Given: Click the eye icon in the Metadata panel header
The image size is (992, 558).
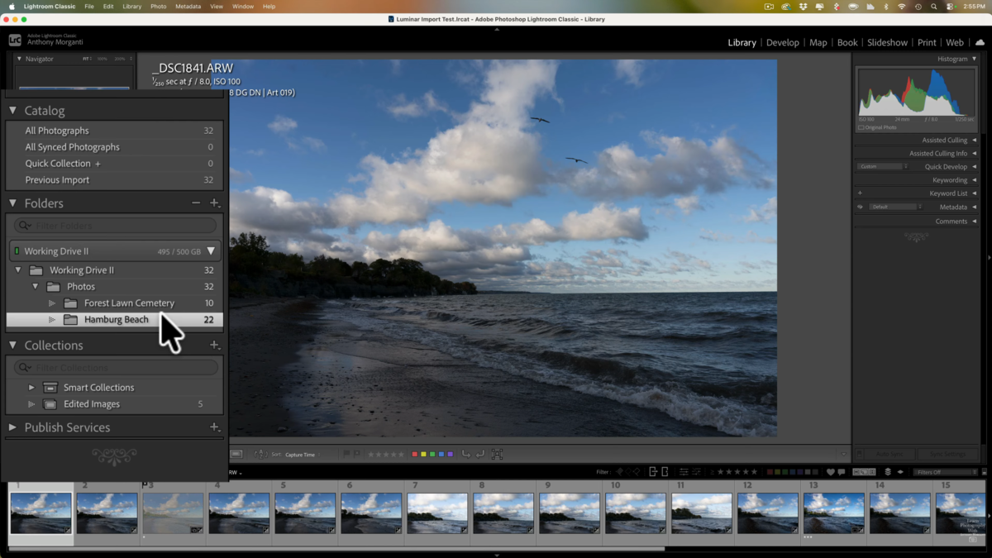Looking at the screenshot, I should 860,207.
